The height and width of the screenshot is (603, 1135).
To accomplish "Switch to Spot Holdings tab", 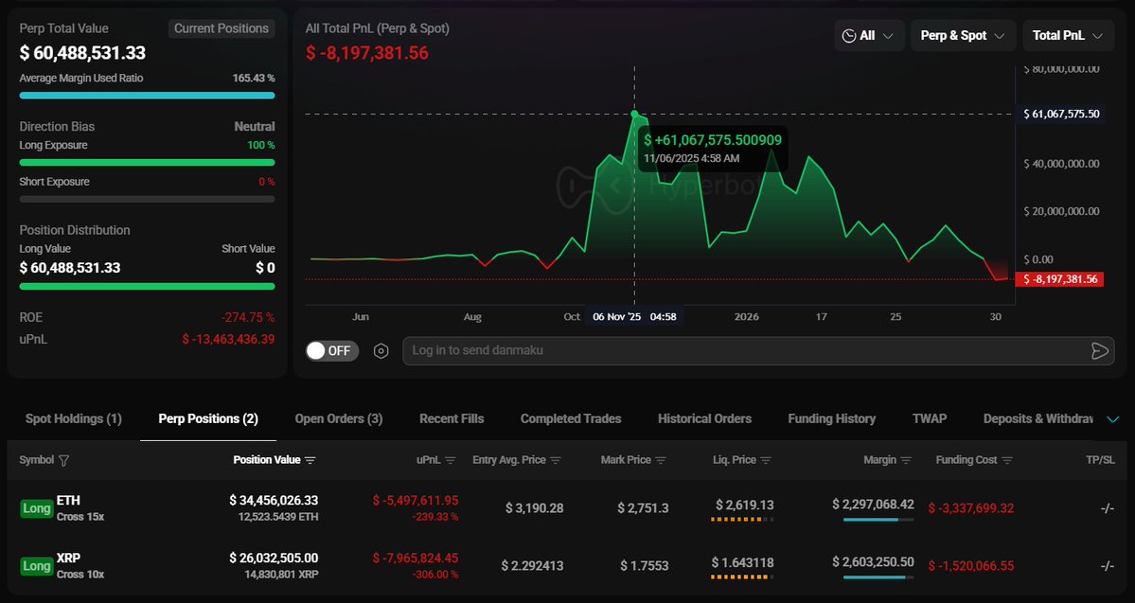I will click(x=73, y=418).
